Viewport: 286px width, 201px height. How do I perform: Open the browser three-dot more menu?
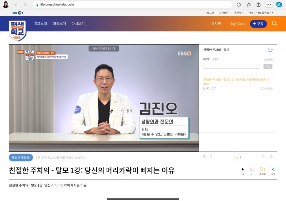[x=268, y=5]
